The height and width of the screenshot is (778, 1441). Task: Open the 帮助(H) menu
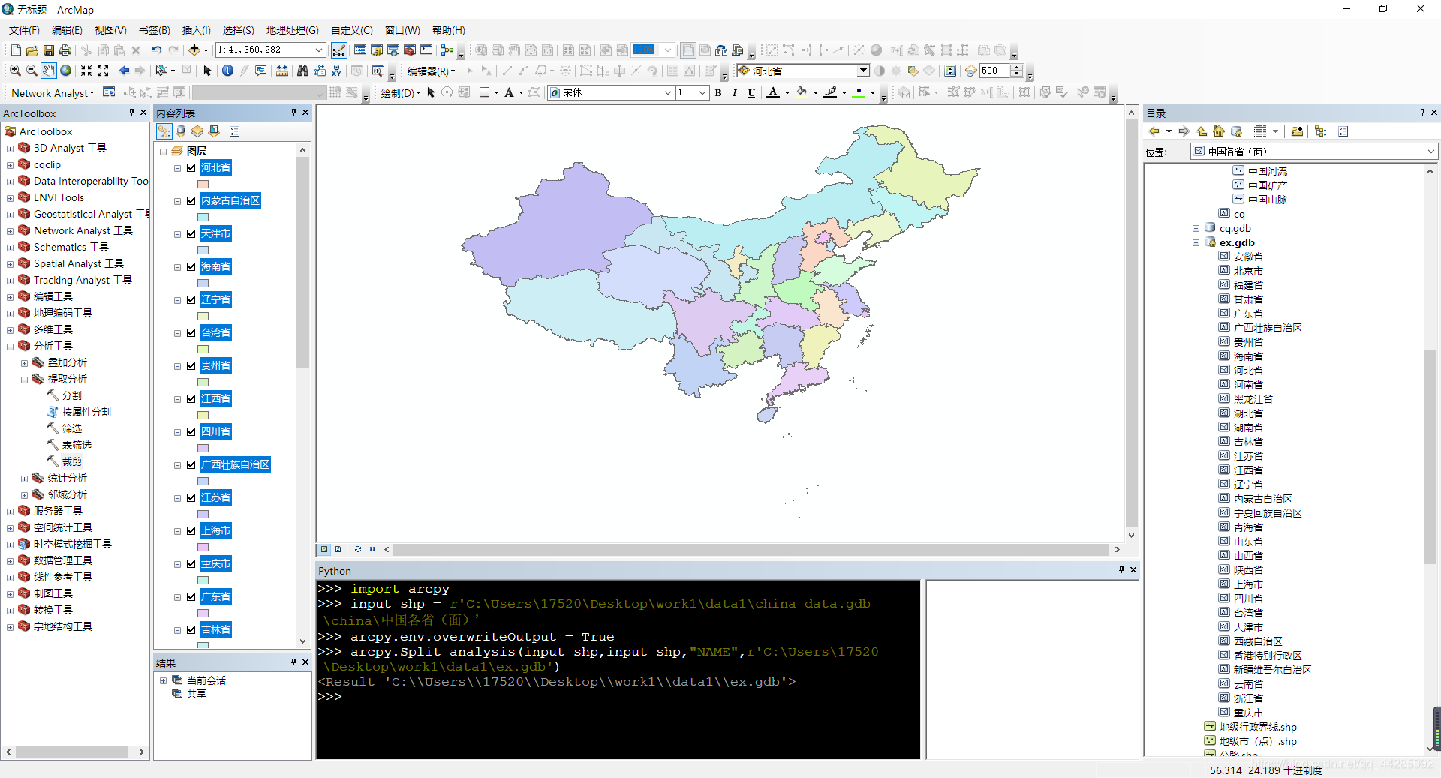pyautogui.click(x=449, y=30)
